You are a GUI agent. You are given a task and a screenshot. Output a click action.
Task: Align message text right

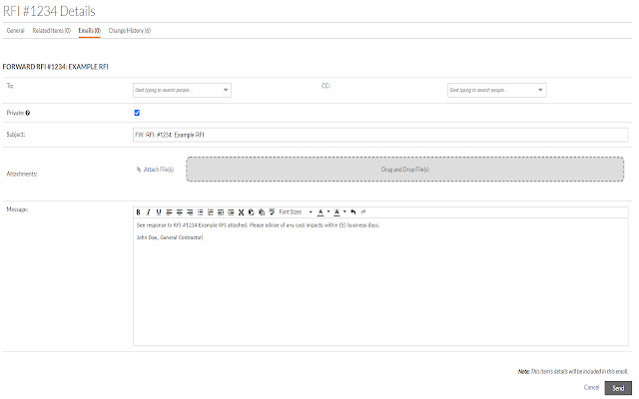[x=190, y=212]
